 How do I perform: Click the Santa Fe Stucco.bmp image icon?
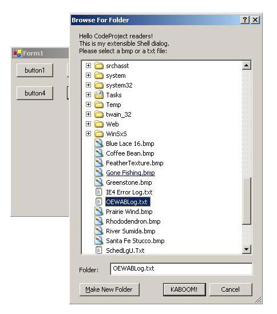[99, 241]
